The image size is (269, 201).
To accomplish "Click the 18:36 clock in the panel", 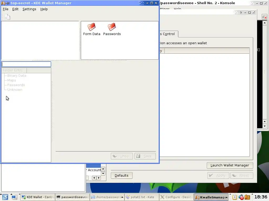I will 261,197.
